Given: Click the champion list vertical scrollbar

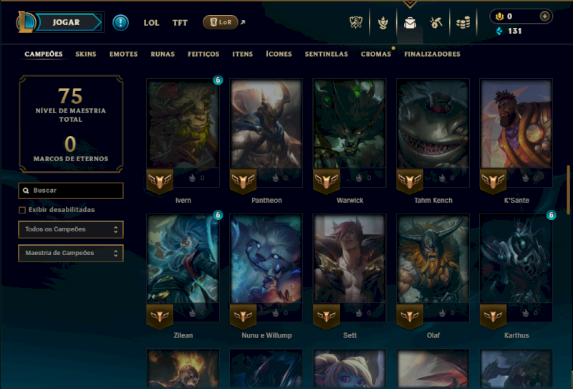Looking at the screenshot, I should tap(569, 190).
